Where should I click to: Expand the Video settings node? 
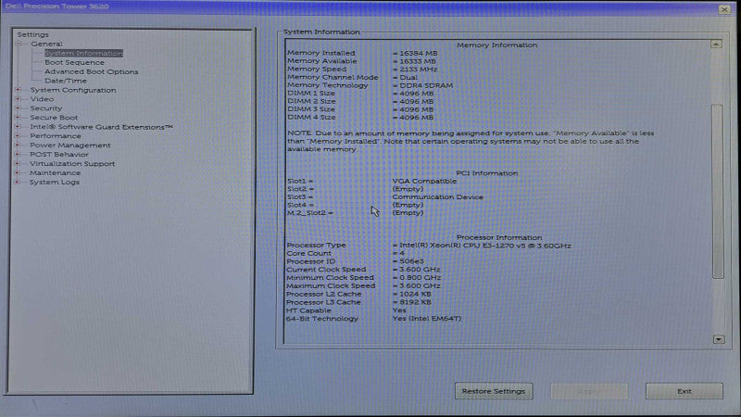(18, 99)
